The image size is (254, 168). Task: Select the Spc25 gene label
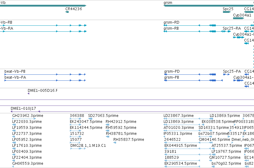point(228,9)
